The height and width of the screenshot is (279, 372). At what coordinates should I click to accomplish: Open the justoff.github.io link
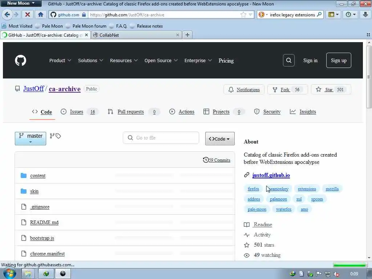pos(271,175)
